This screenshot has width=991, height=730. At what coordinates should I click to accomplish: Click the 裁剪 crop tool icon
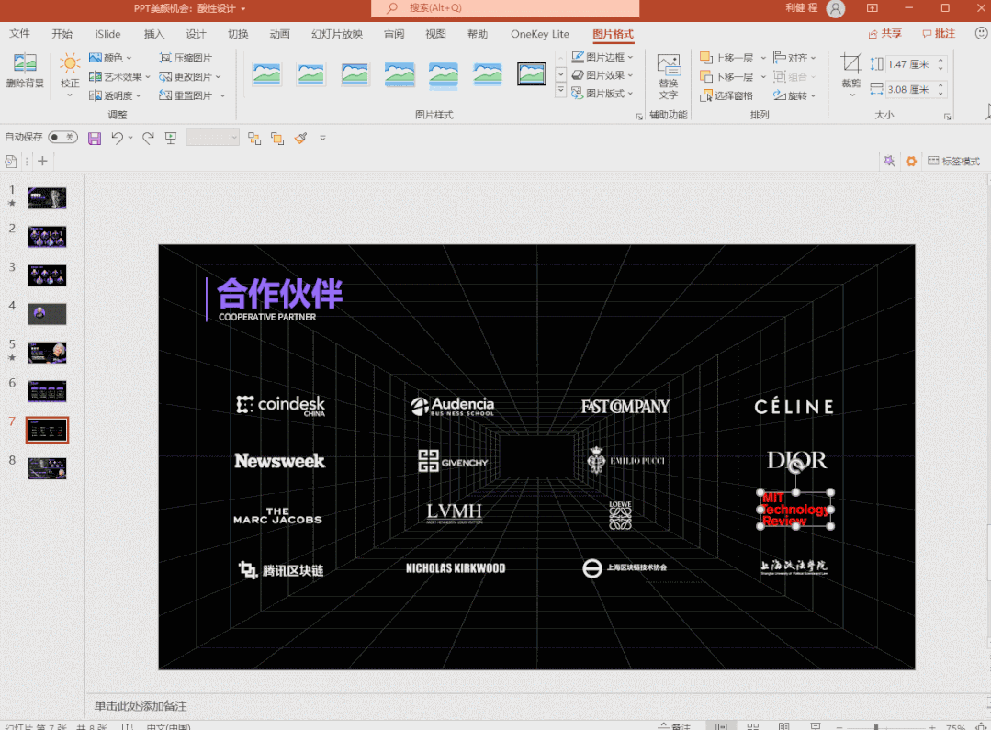tap(850, 63)
